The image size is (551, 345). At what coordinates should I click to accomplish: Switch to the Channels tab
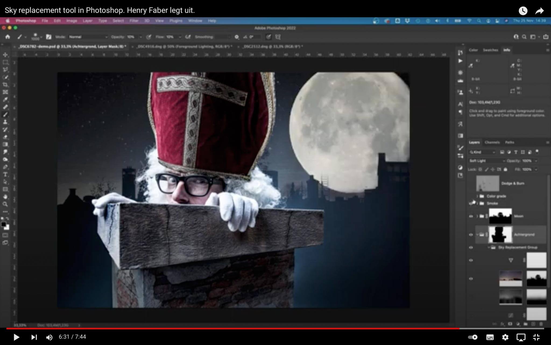tap(492, 142)
